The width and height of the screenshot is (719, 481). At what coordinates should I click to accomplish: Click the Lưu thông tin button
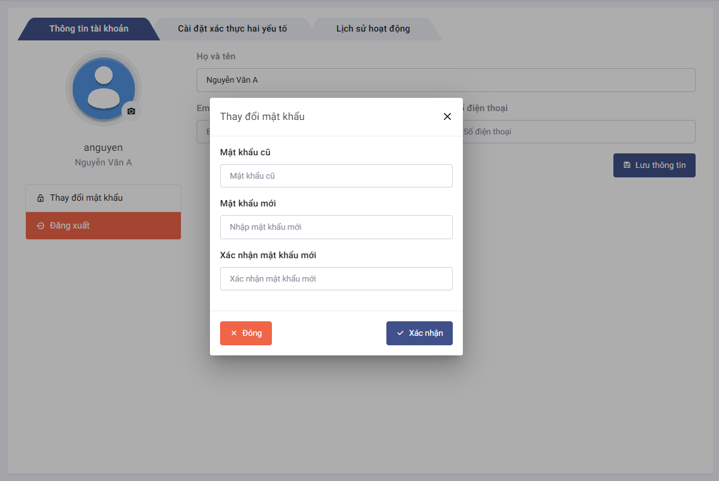click(654, 165)
